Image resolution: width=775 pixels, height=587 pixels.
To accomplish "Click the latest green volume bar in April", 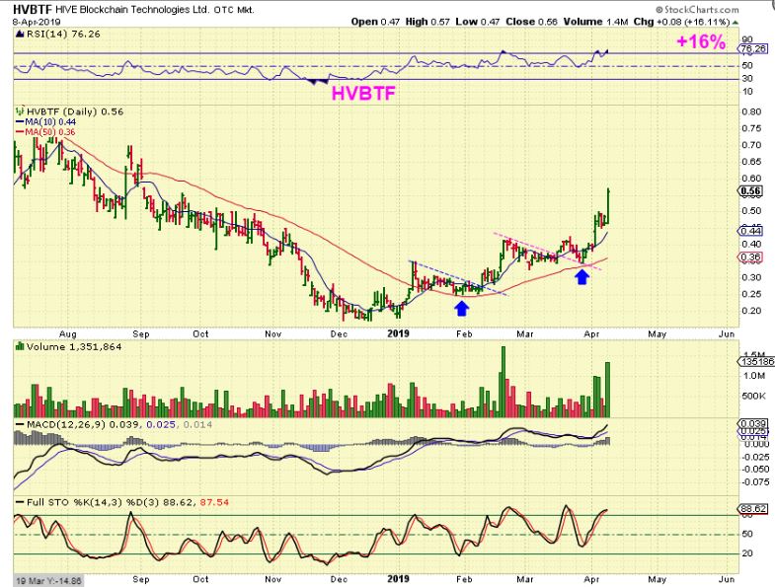I will (607, 390).
